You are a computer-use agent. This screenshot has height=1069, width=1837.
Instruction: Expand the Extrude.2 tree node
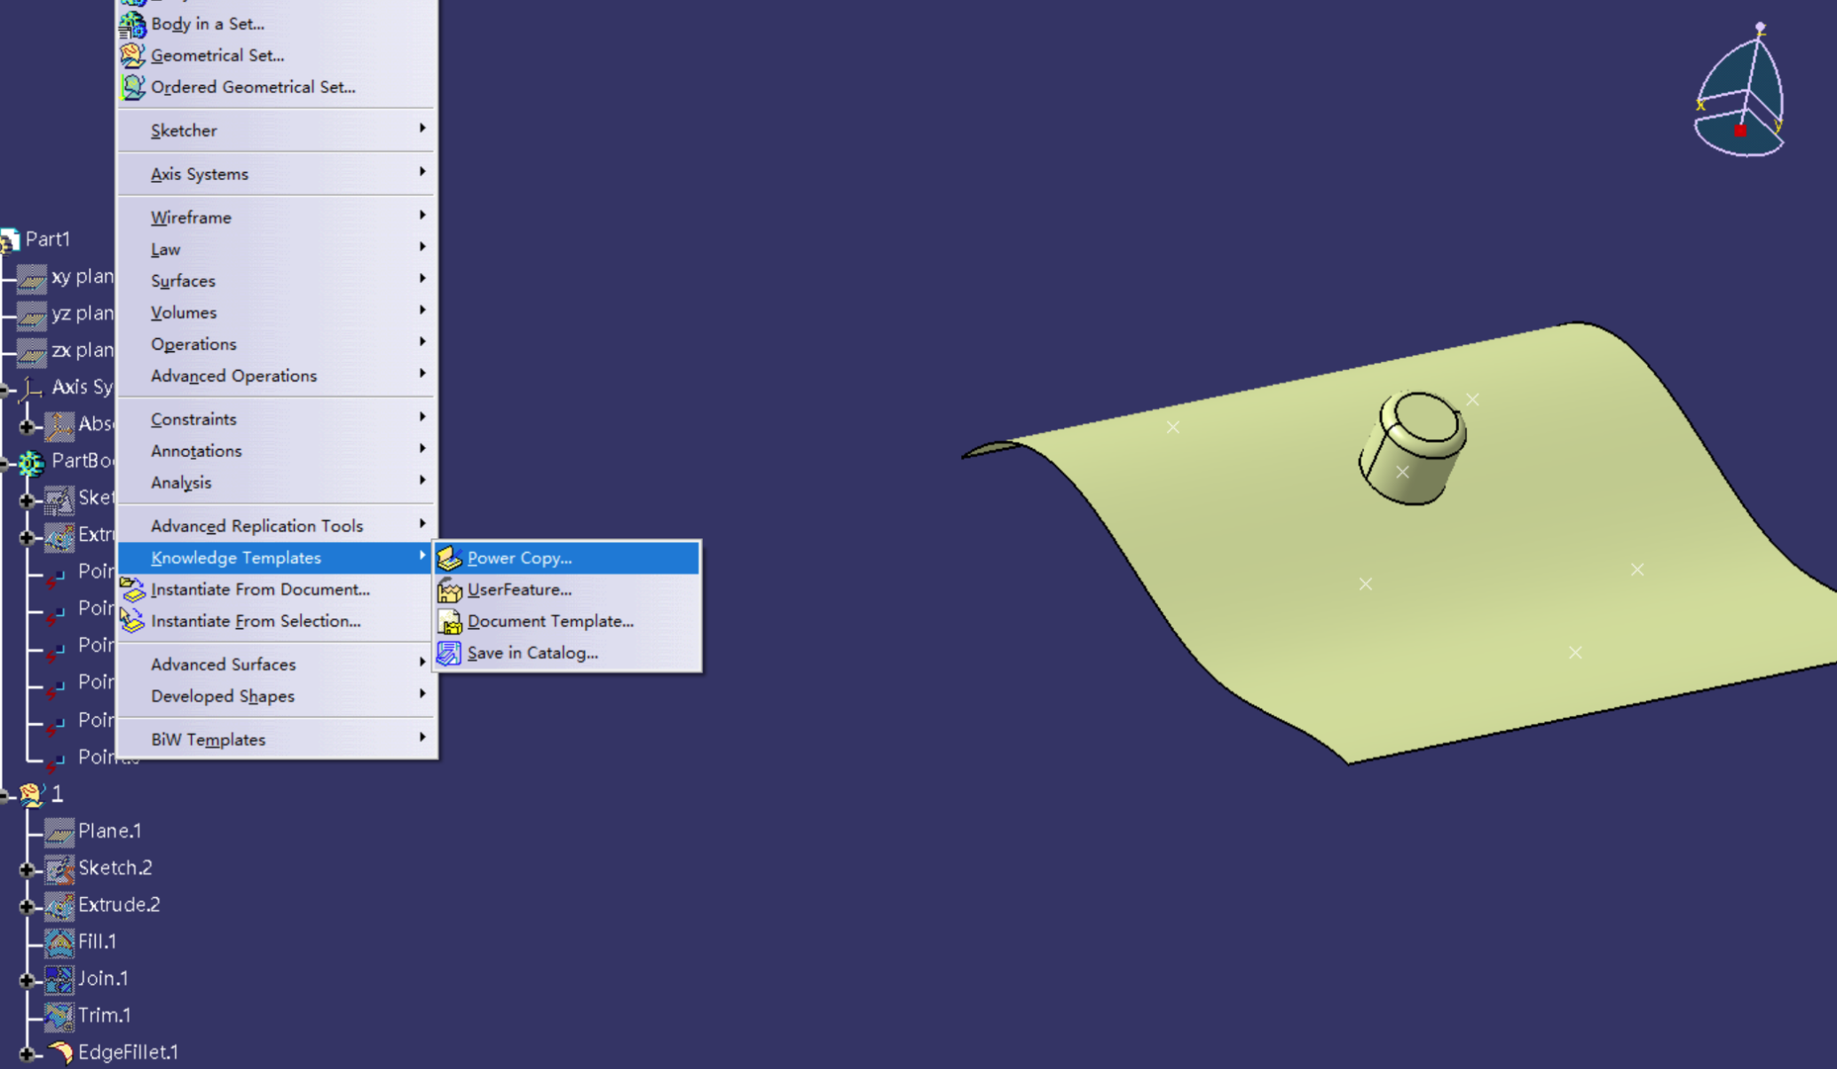pos(27,906)
